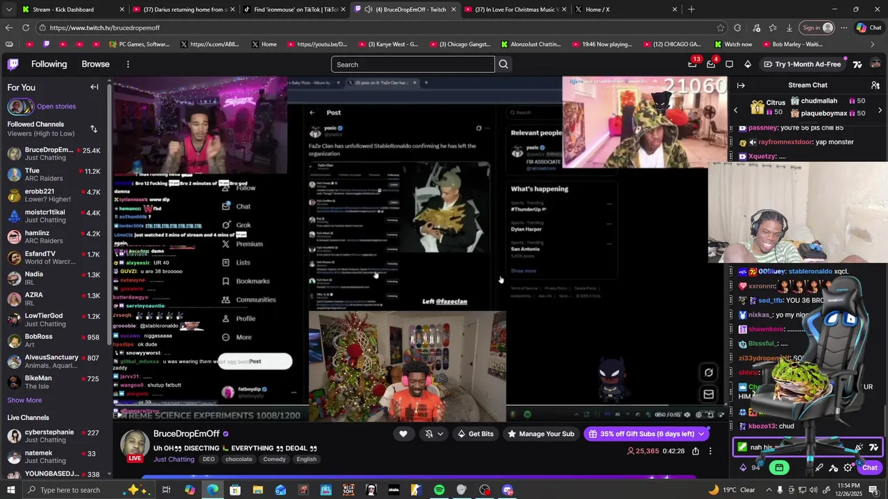Open Windows Start menu
The height and width of the screenshot is (499, 888).
(10, 490)
